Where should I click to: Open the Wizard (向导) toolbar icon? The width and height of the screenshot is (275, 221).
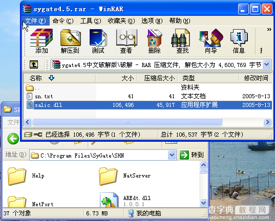point(211,41)
